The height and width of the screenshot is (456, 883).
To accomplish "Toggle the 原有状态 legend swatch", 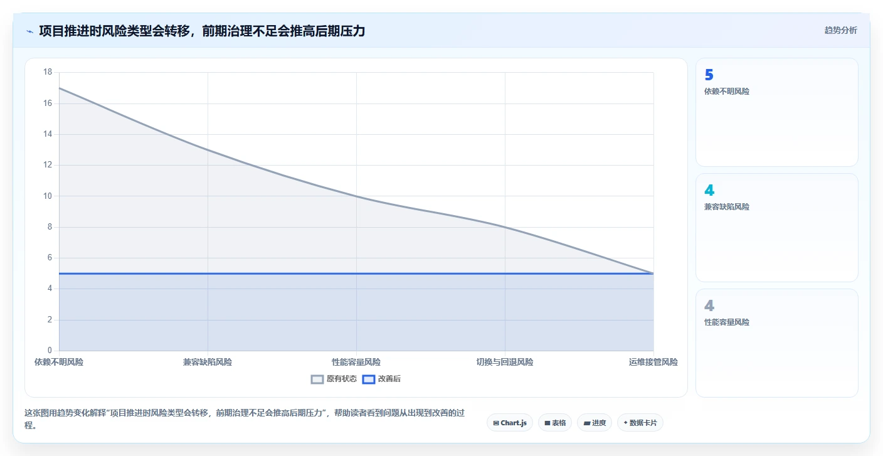I will coord(317,379).
